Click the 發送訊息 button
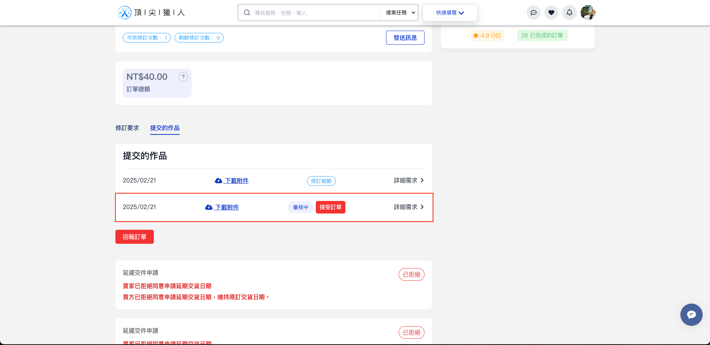The image size is (710, 345). tap(405, 37)
